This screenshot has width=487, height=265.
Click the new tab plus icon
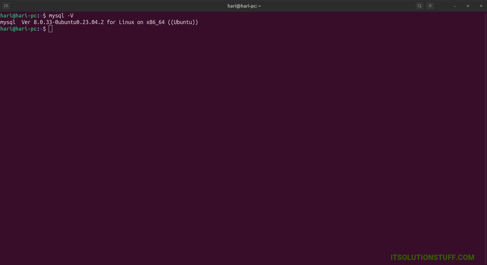coord(6,6)
